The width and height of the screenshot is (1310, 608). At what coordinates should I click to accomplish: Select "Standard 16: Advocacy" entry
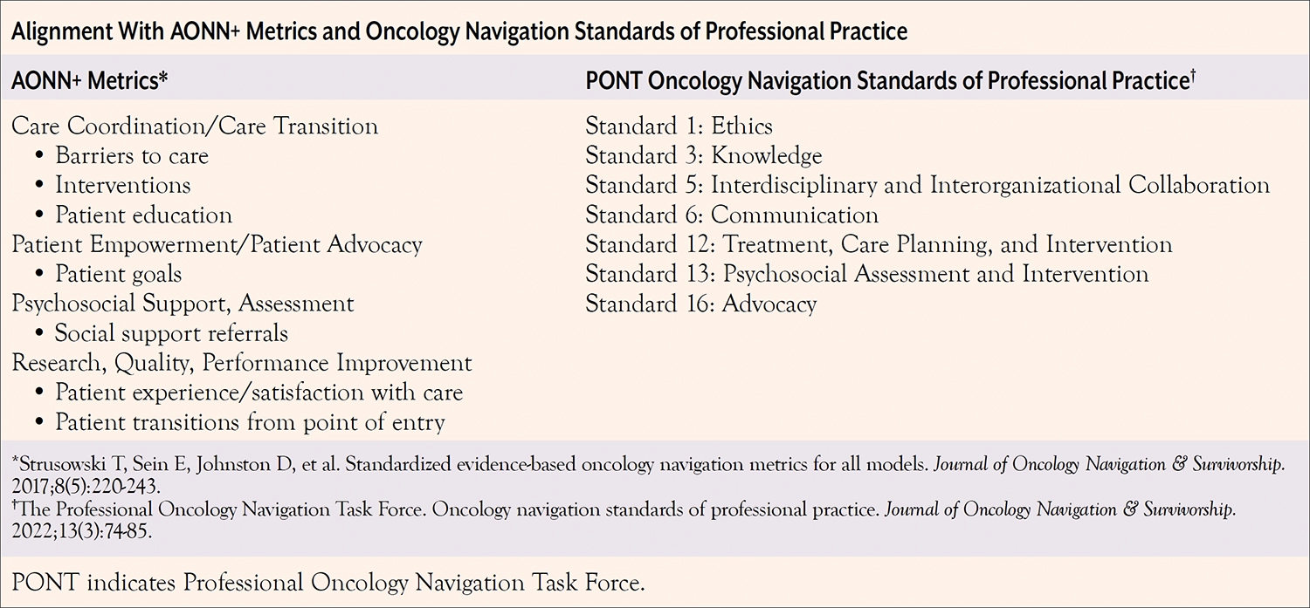(x=700, y=304)
